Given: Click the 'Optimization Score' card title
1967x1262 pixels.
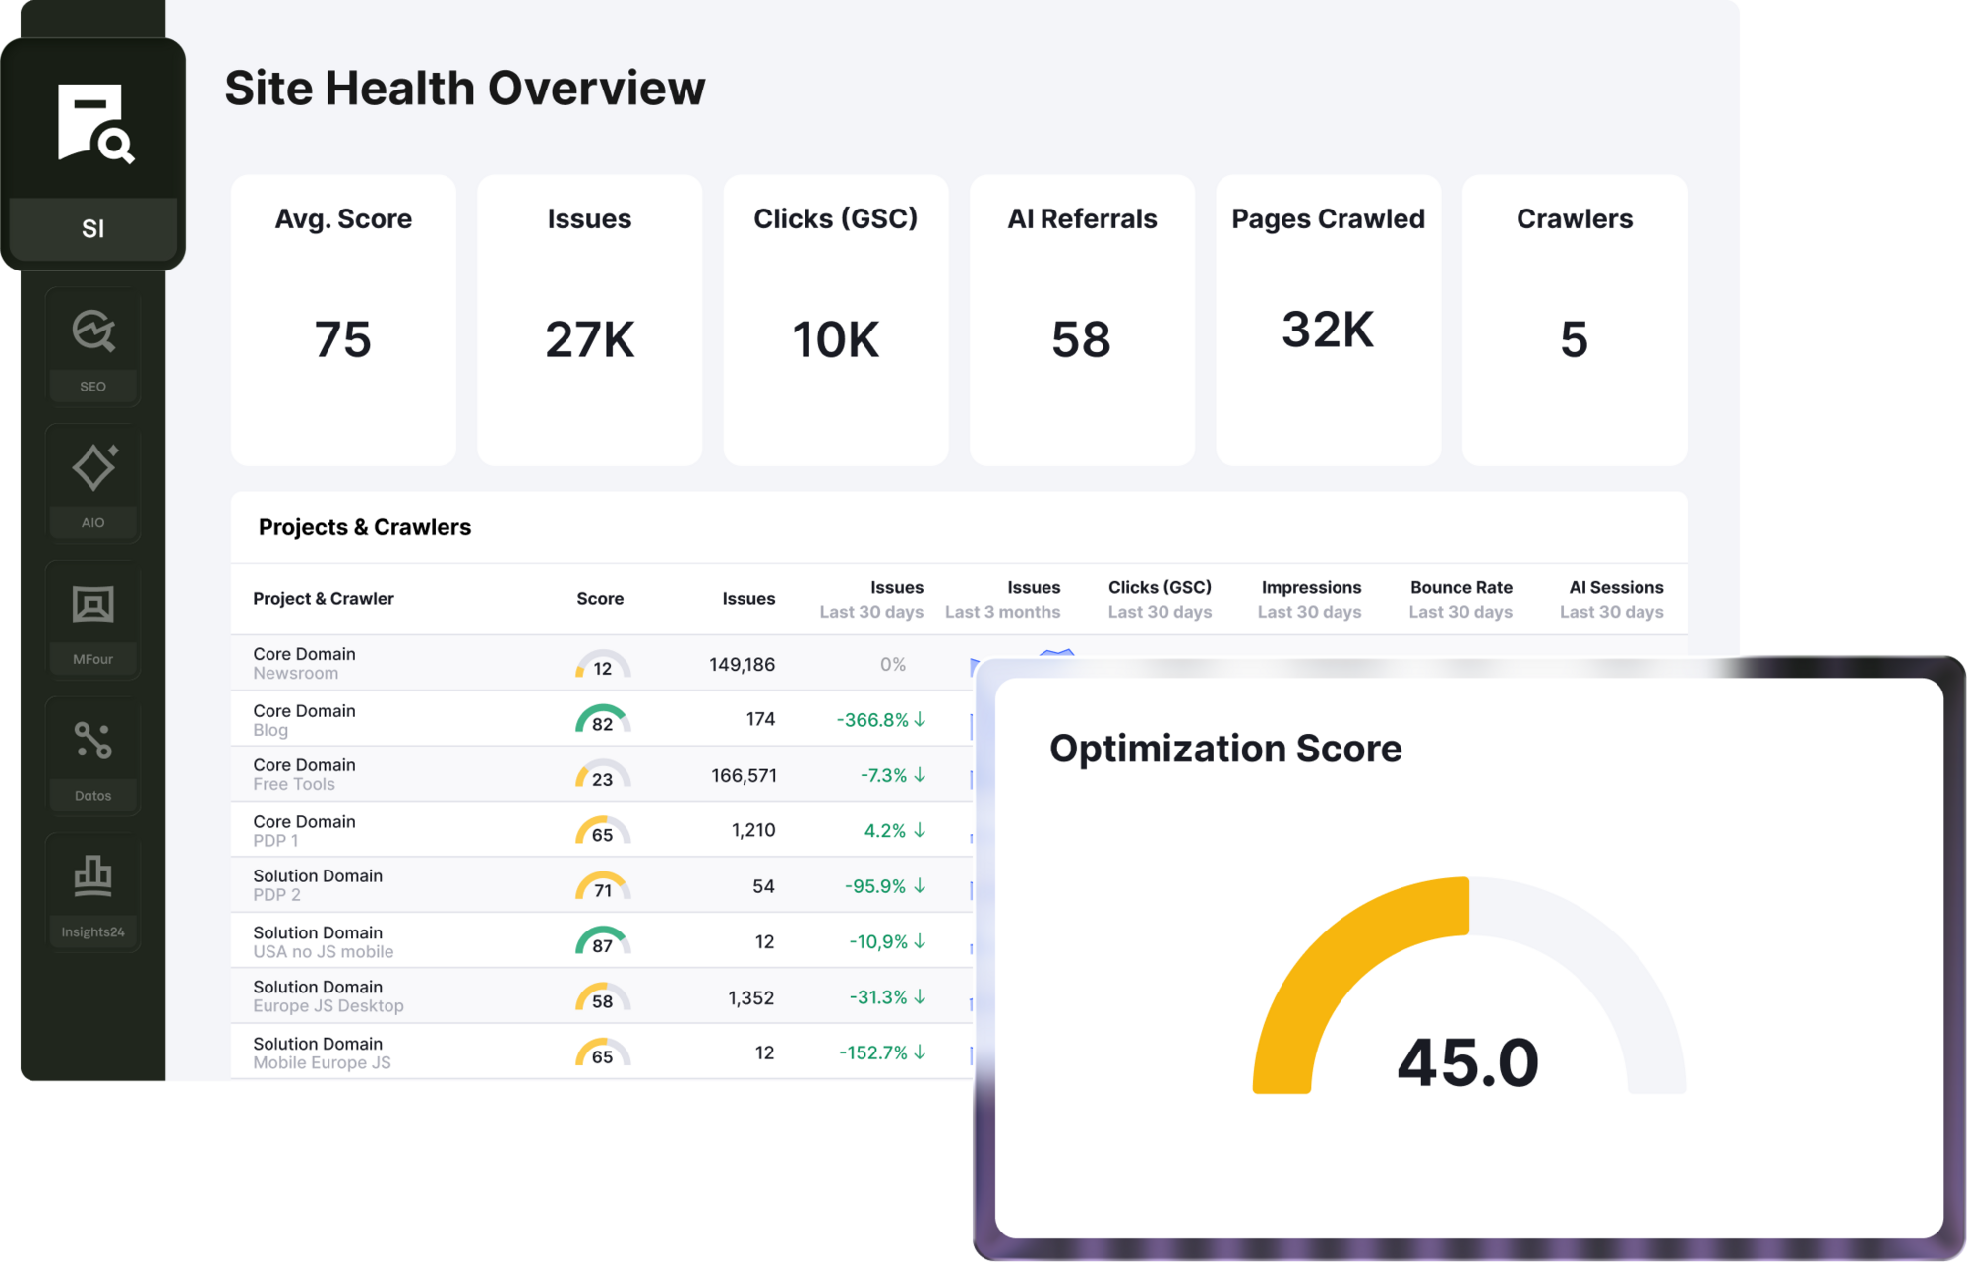Looking at the screenshot, I should pyautogui.click(x=1225, y=750).
